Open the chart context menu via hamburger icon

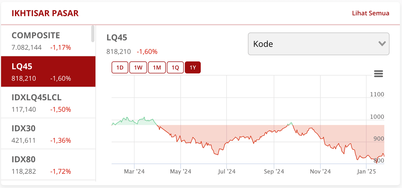(378, 73)
